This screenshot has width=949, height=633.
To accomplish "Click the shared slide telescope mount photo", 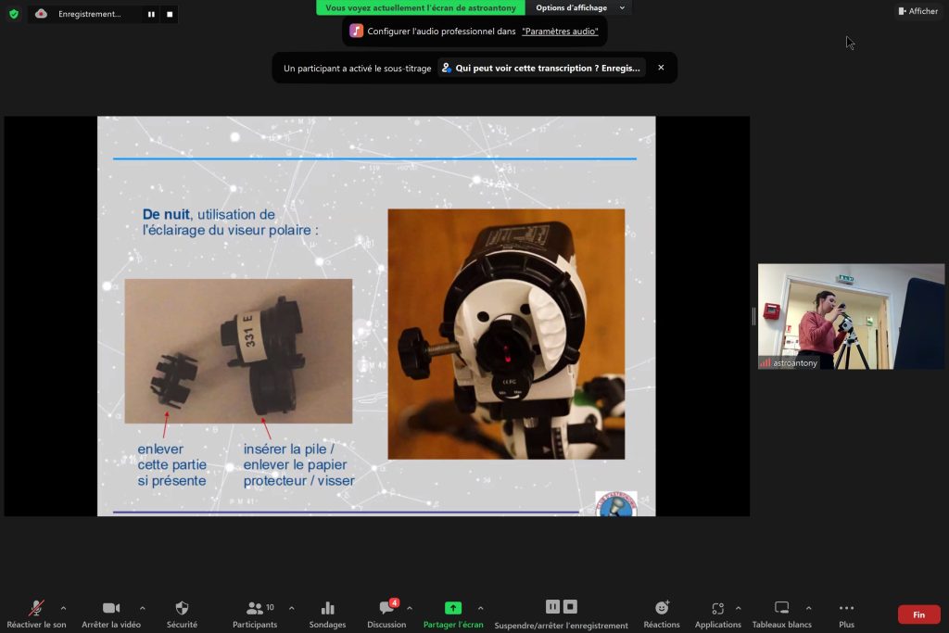I will [507, 334].
